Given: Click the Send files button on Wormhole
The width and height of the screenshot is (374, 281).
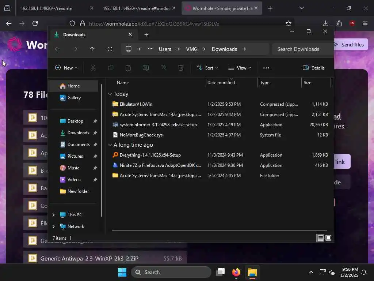Looking at the screenshot, I should [x=351, y=45].
